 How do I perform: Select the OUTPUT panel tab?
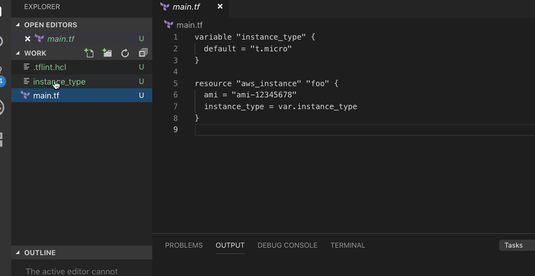[230, 245]
